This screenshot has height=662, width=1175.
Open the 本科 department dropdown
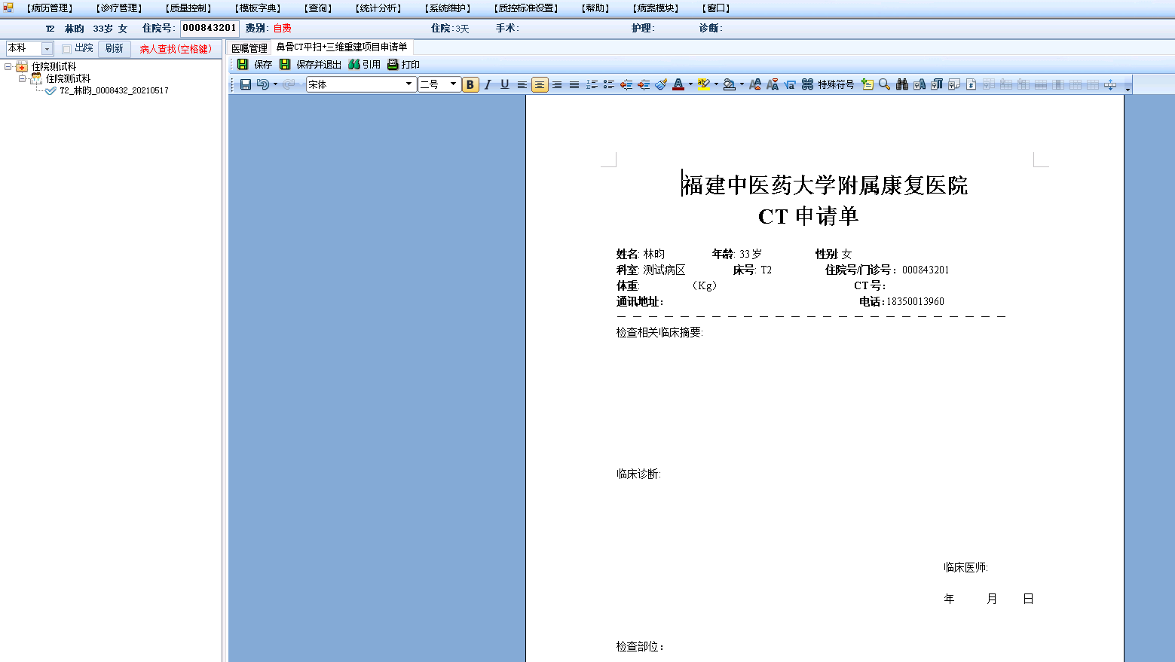(47, 49)
